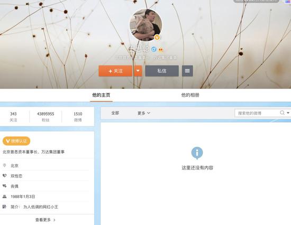Click the 为人低调的网红小王 bio text
Viewport: 291px width, 225px height.
pyautogui.click(x=41, y=207)
